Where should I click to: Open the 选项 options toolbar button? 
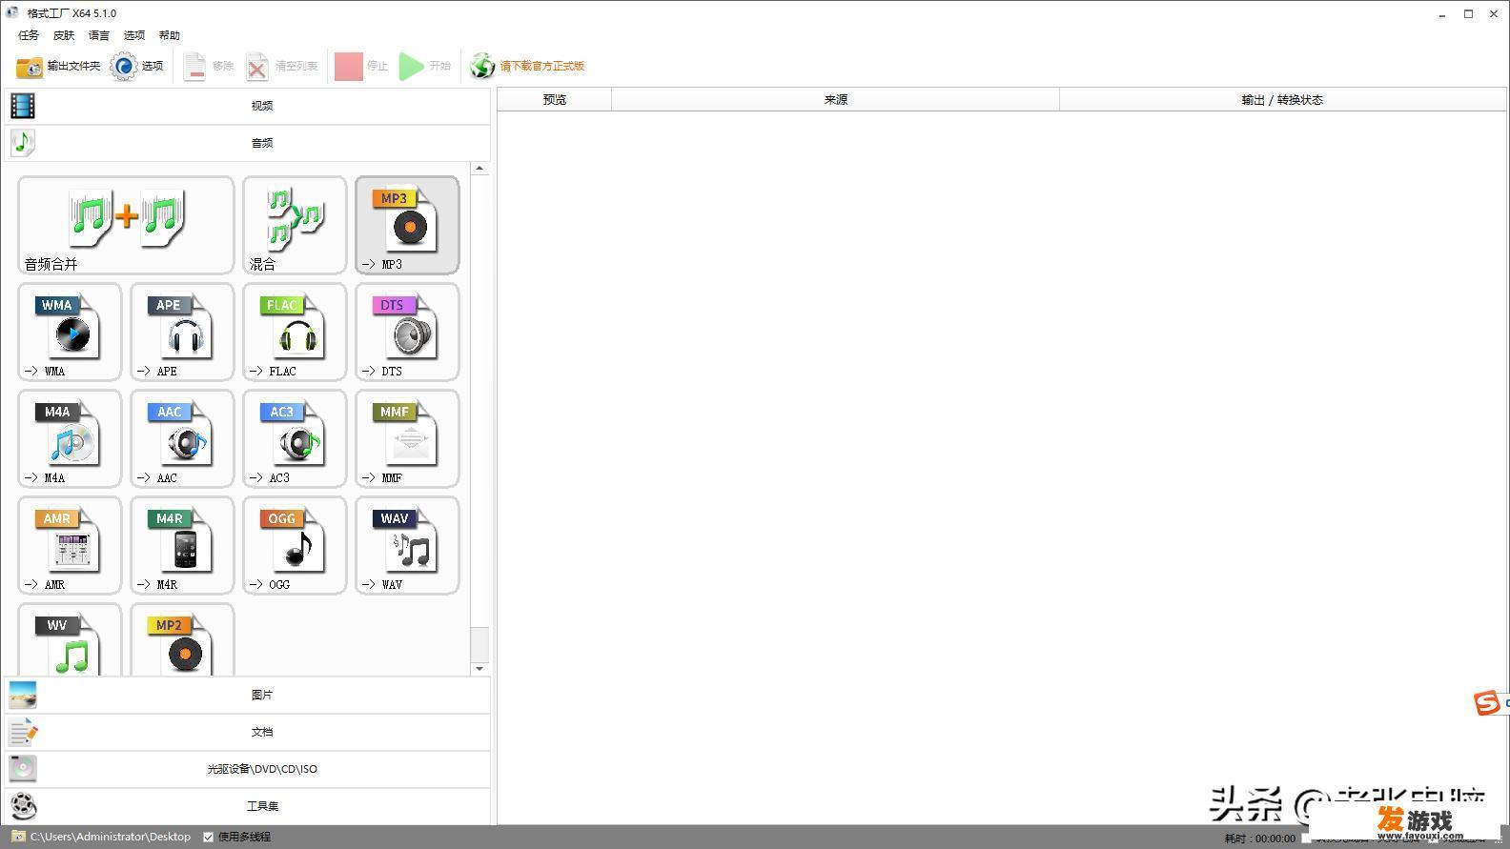pos(137,66)
